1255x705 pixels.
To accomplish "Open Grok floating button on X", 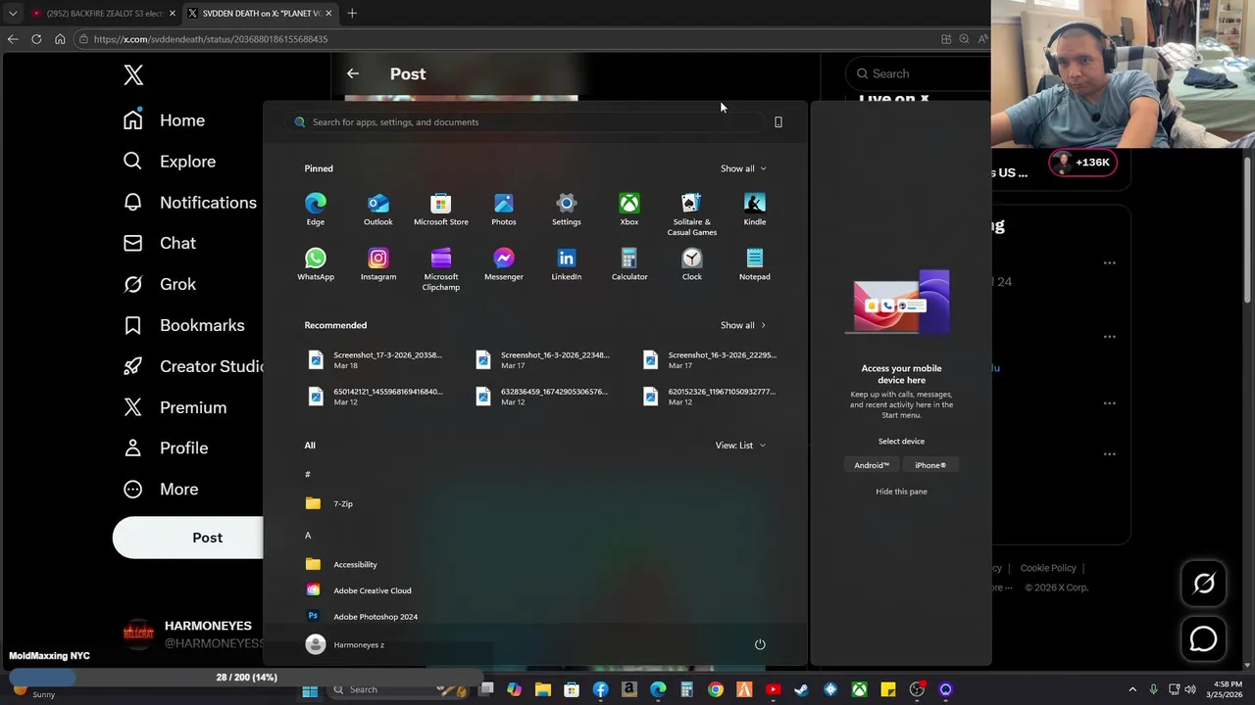I will pos(1203,584).
